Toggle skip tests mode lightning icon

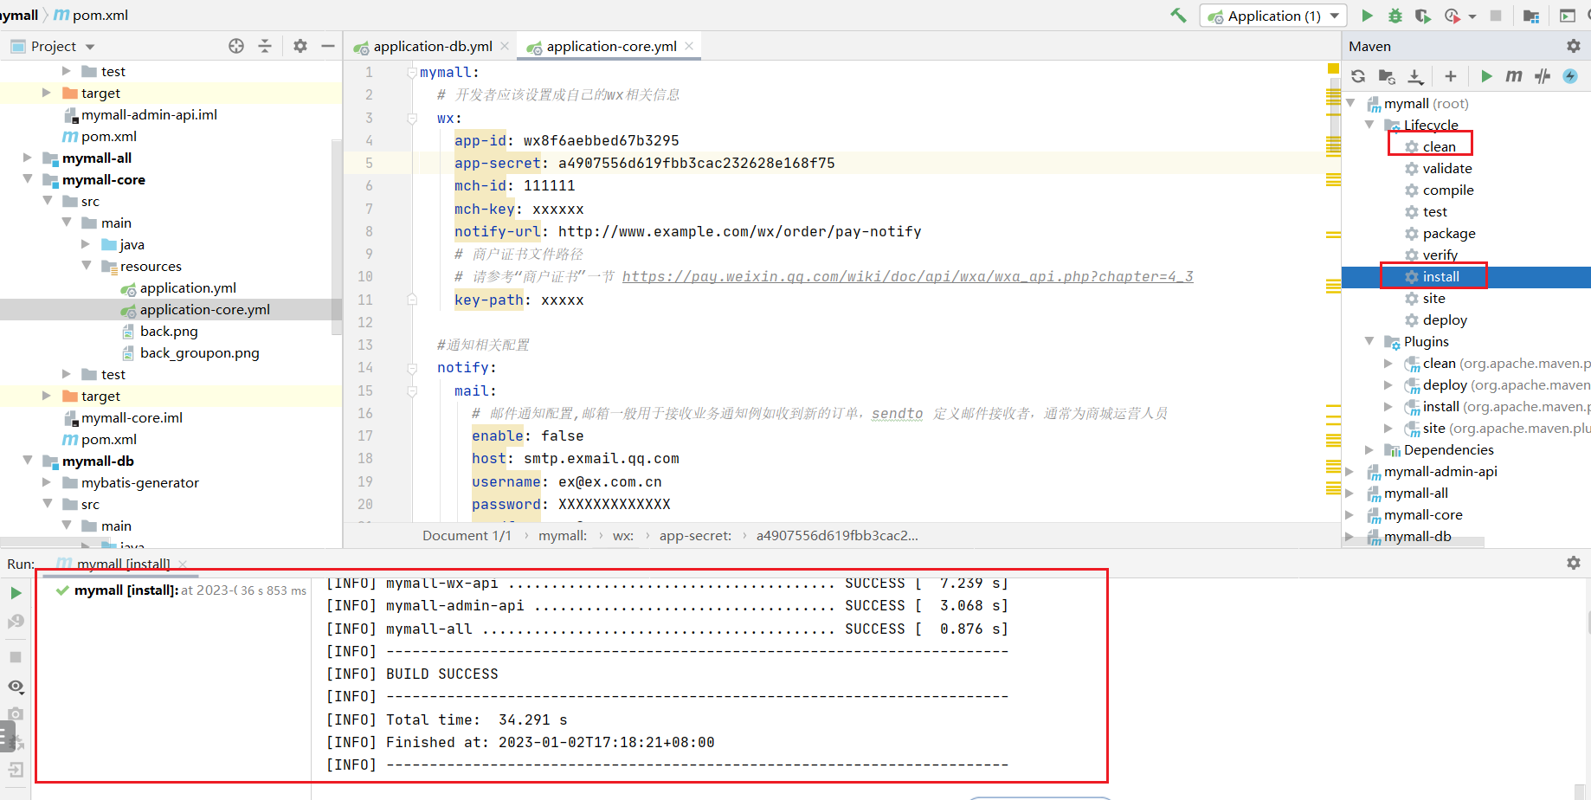pos(1570,76)
